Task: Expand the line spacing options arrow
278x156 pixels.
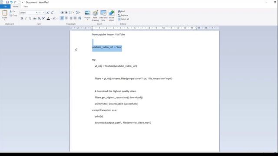Action: (79, 13)
